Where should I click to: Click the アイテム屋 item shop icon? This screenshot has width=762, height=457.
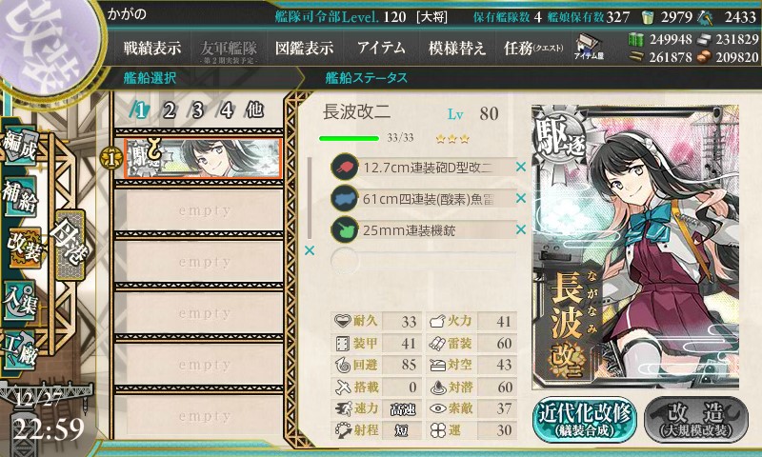tap(589, 47)
